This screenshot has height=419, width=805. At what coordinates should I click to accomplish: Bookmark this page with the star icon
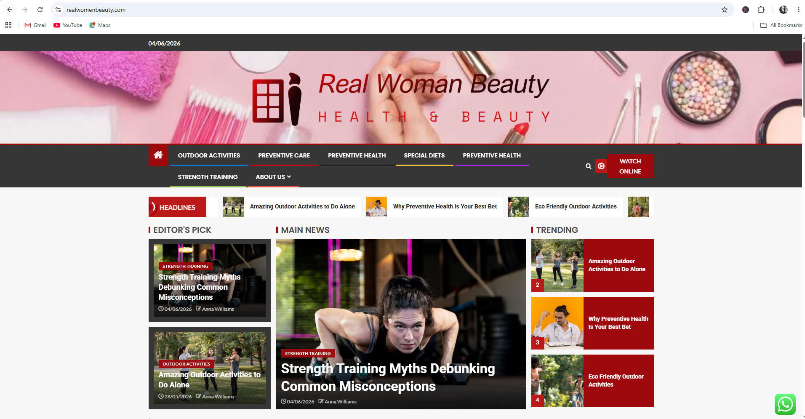725,10
